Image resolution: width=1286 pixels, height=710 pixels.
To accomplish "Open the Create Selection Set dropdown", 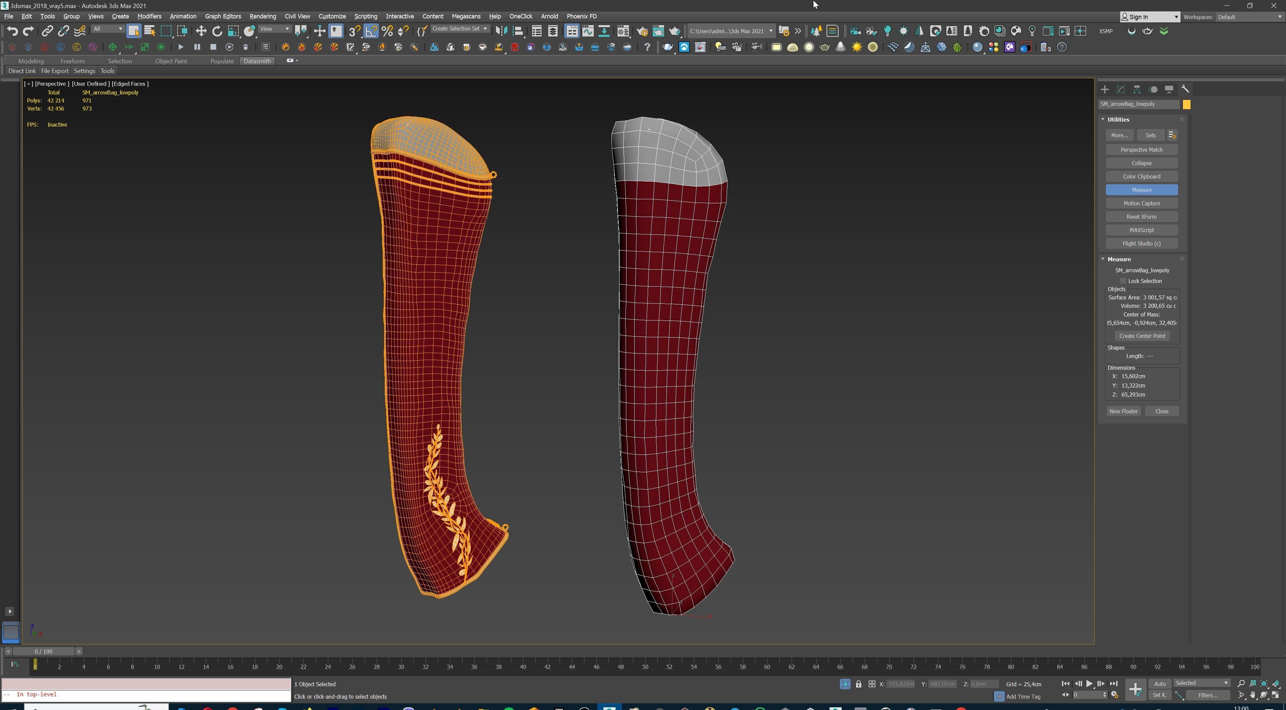I will coord(459,29).
